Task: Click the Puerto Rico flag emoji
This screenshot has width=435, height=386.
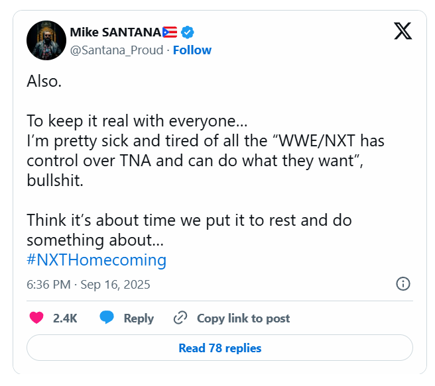Action: pos(170,32)
